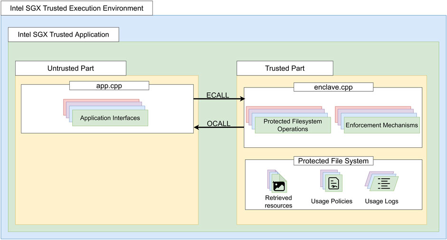
Task: Click the Usage Logs caption
Action: click(381, 201)
